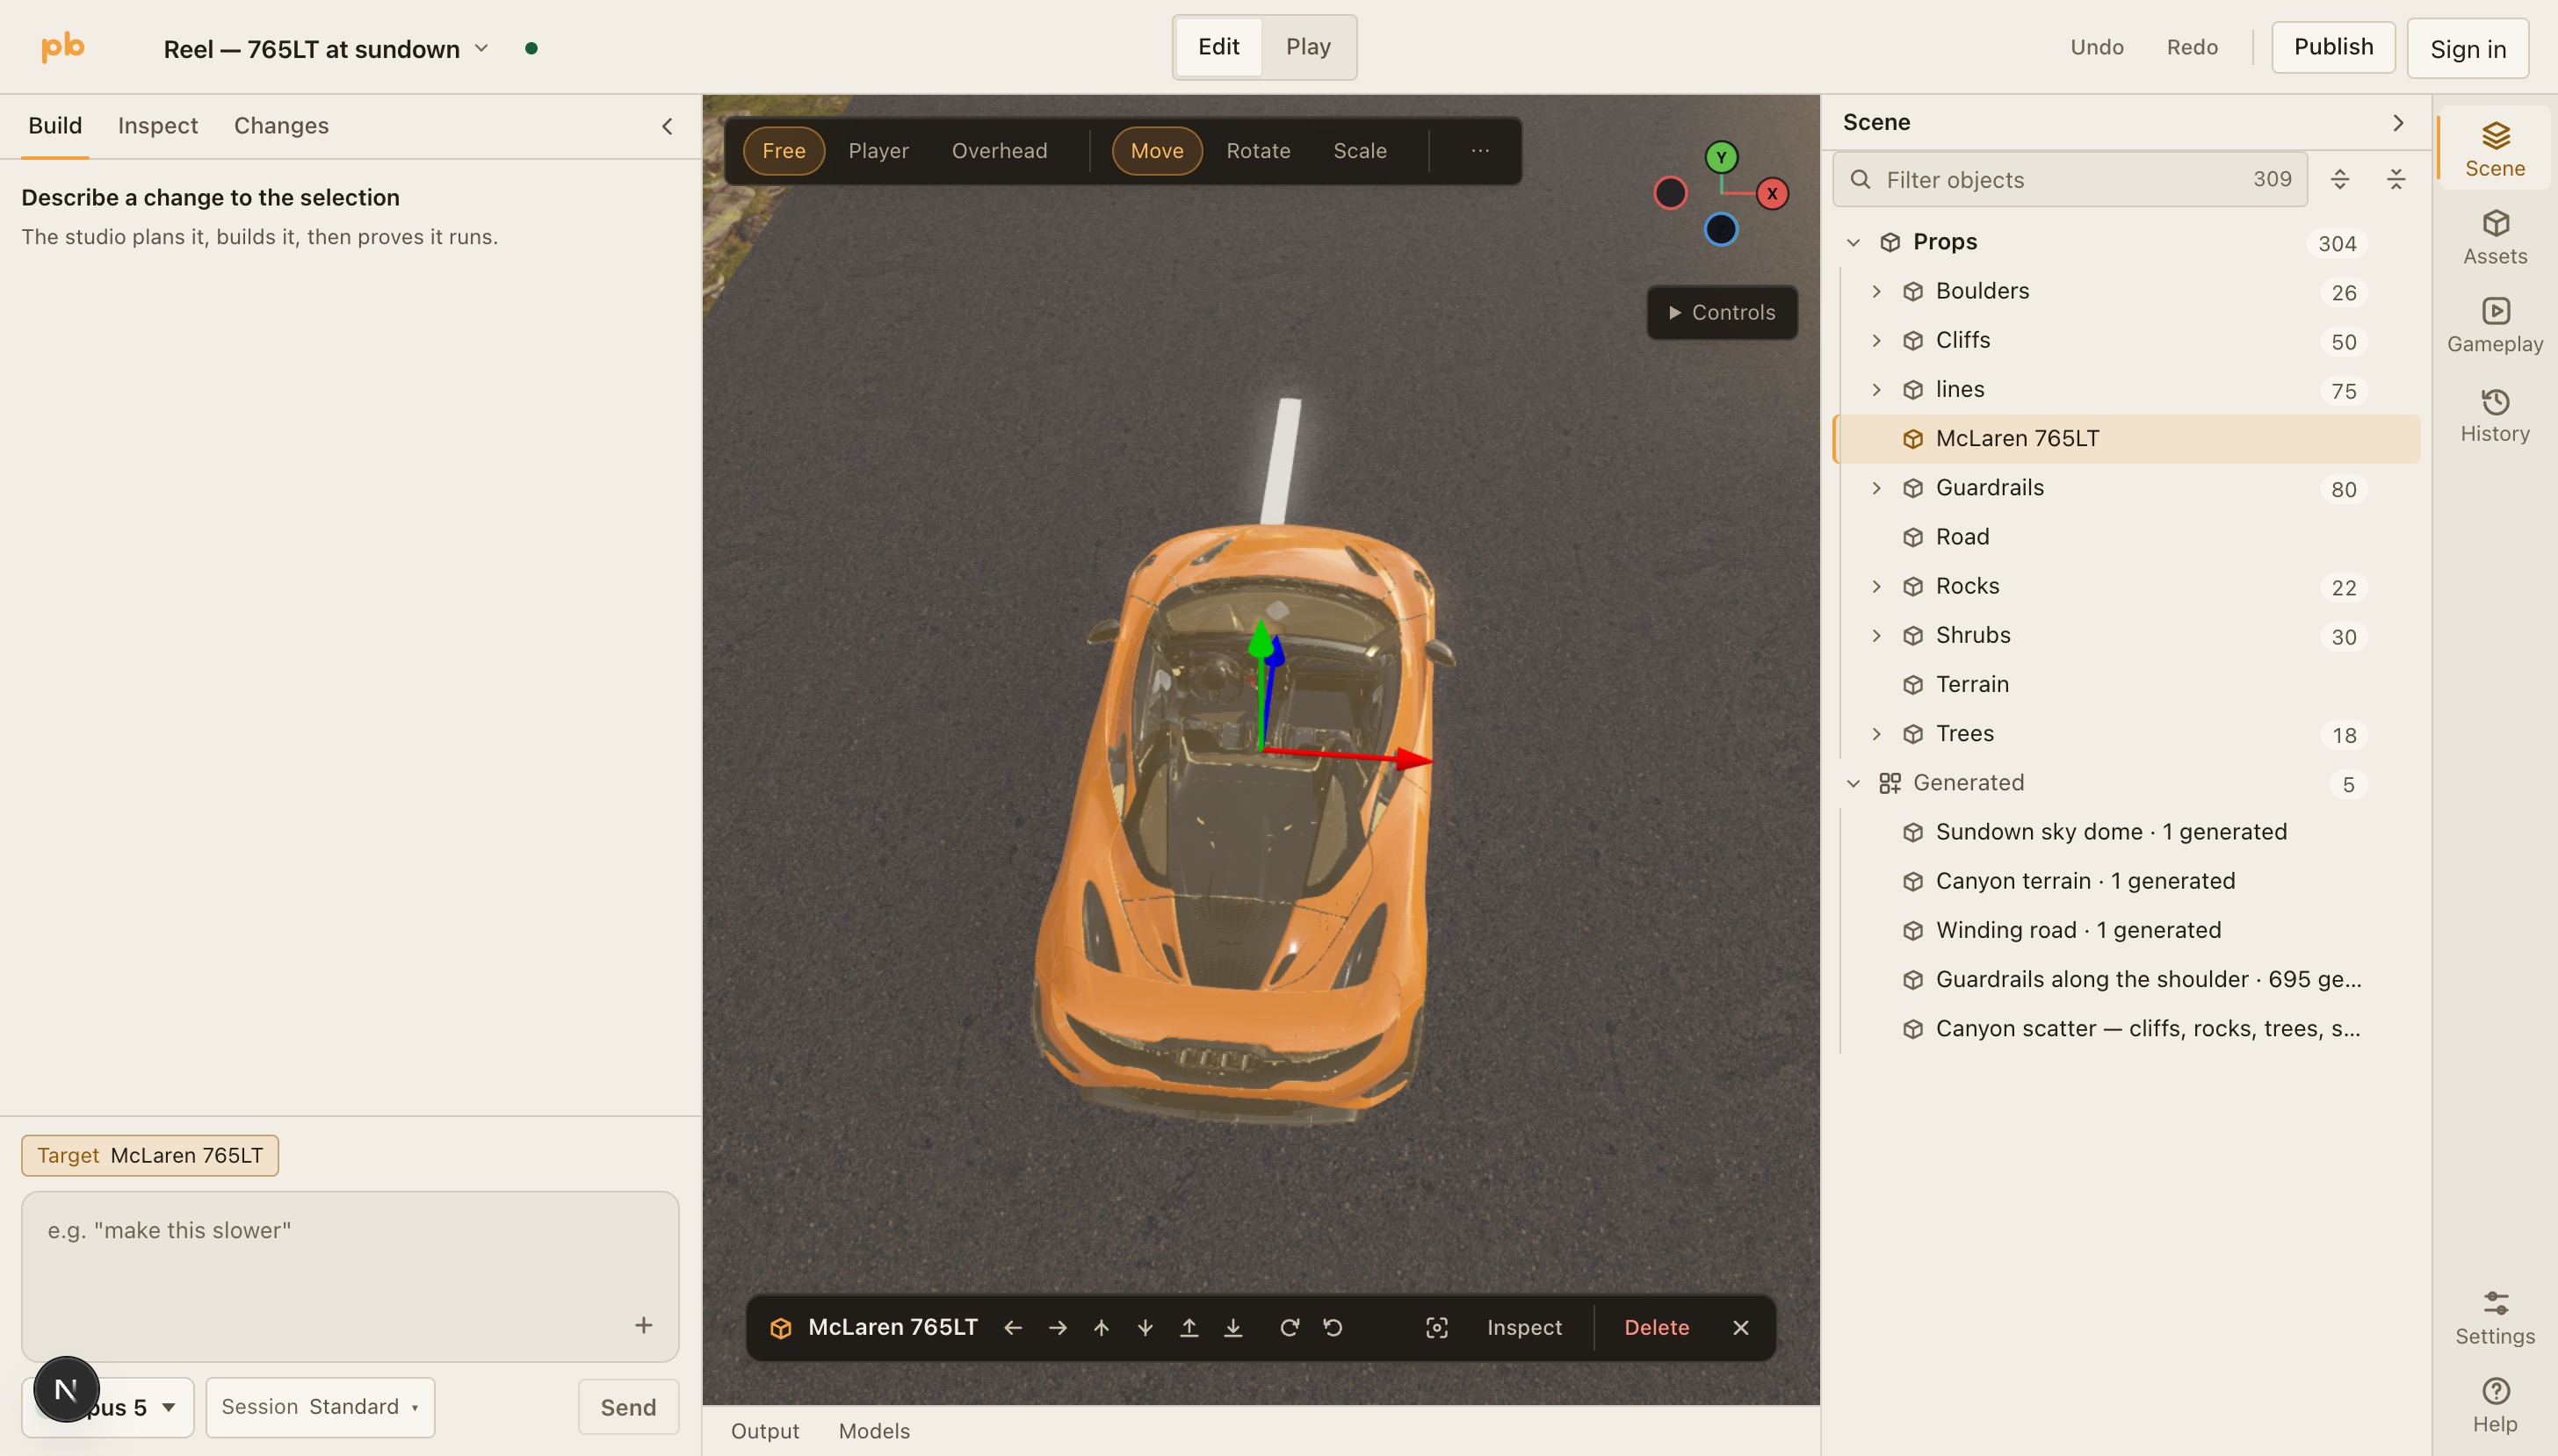
Task: Nudge McLaren 765LT backward with down arrow
Action: tap(1145, 1327)
